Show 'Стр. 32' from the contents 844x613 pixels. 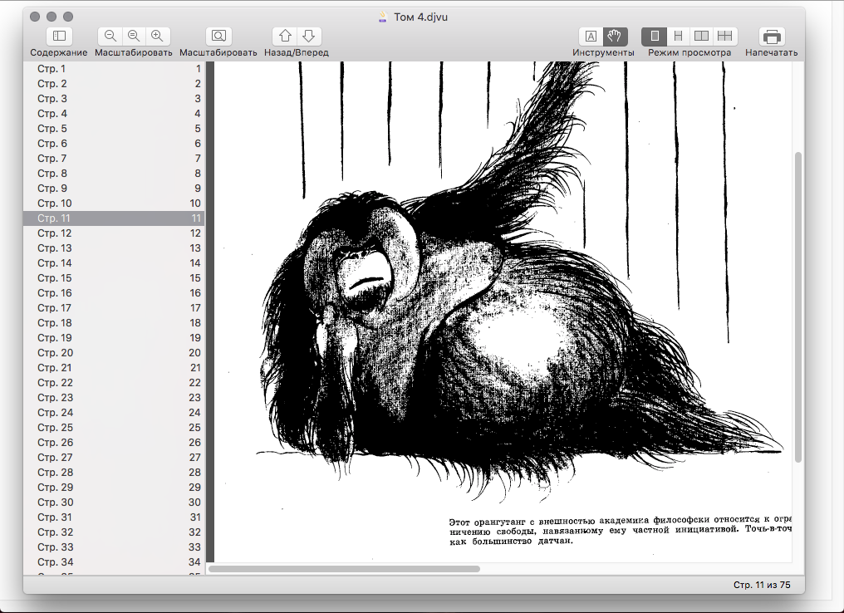(114, 532)
